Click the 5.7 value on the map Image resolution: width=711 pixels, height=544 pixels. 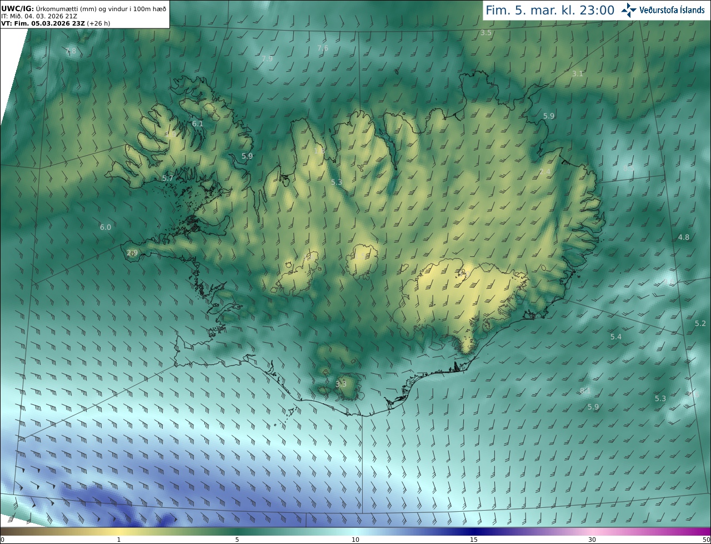pos(168,179)
